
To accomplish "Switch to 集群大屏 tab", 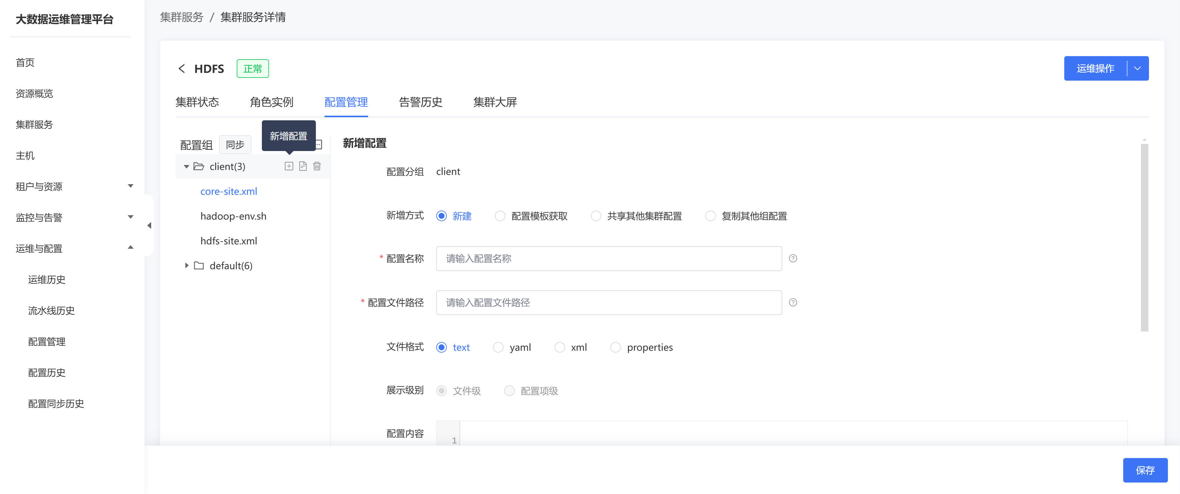I will pyautogui.click(x=495, y=102).
